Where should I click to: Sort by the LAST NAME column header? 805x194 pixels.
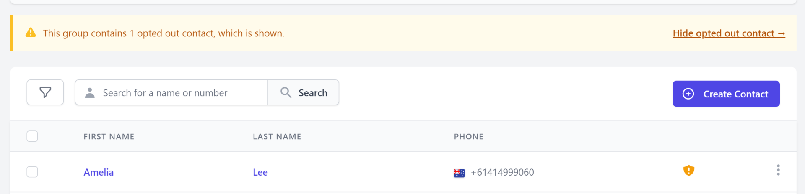[277, 137]
